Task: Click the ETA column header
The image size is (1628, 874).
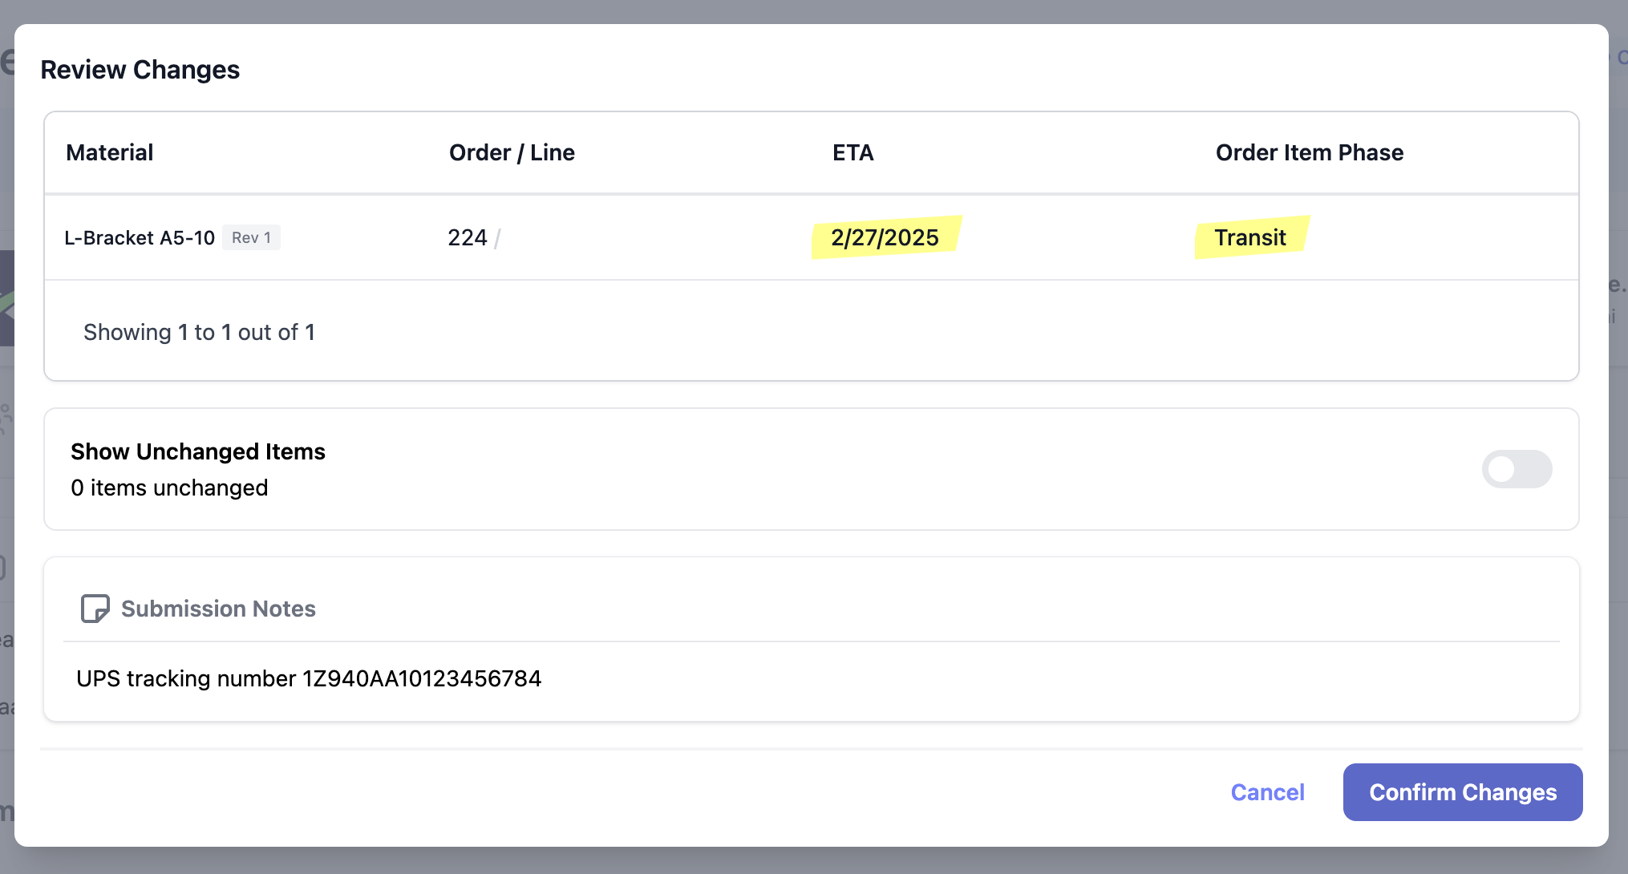Action: 852,152
